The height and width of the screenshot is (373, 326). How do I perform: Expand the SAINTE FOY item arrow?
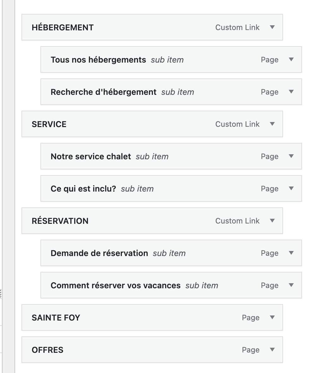pyautogui.click(x=272, y=317)
